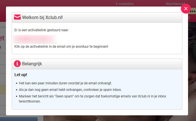Viewport: 196px width, 121px height.
Task: Click the 'Klik op de activatielink' instruction line
Action: point(61,46)
